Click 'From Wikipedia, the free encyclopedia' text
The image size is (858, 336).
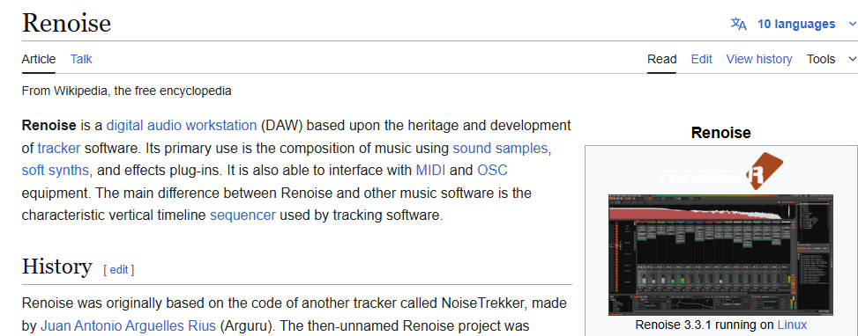pos(126,91)
